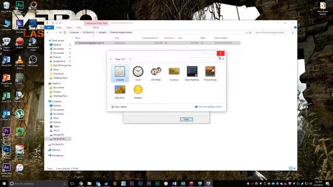Click the Ask me anything search box
The image size is (333, 187).
click(38, 183)
